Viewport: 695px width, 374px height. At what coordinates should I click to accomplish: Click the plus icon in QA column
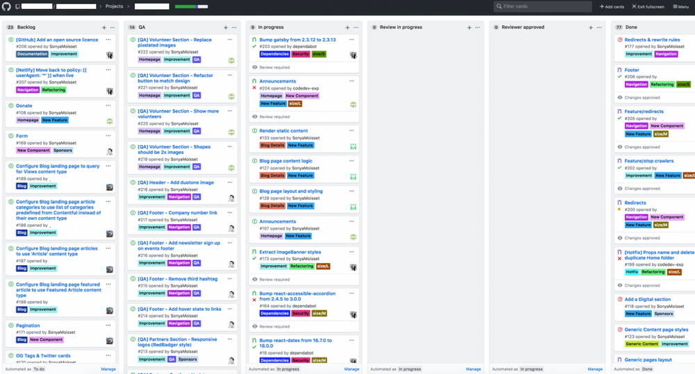225,27
